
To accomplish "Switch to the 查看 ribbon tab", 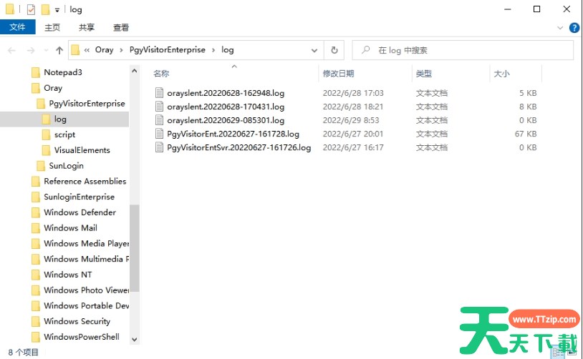I will [x=121, y=27].
